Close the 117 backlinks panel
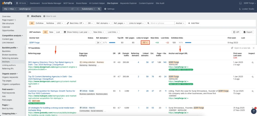257x116 pixels. (x=253, y=48)
